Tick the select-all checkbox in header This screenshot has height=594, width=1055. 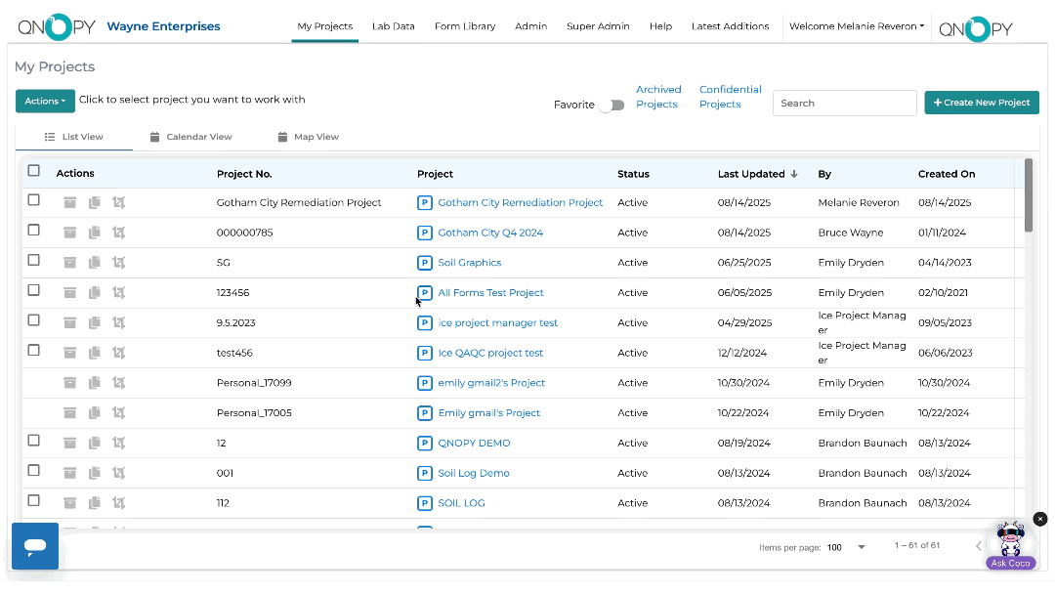click(x=33, y=171)
